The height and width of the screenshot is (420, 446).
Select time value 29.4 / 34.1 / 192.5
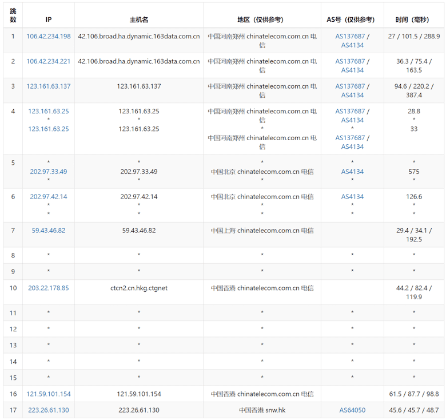[x=414, y=235]
